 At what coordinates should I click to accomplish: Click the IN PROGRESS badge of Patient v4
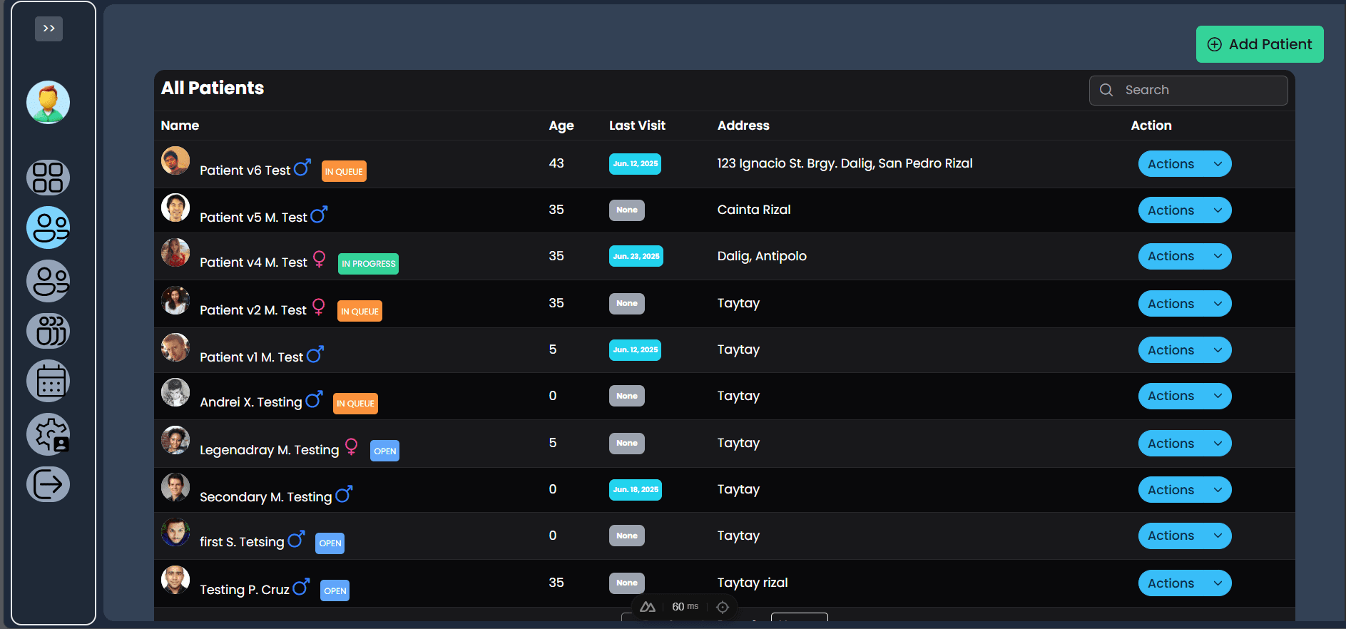[368, 264]
